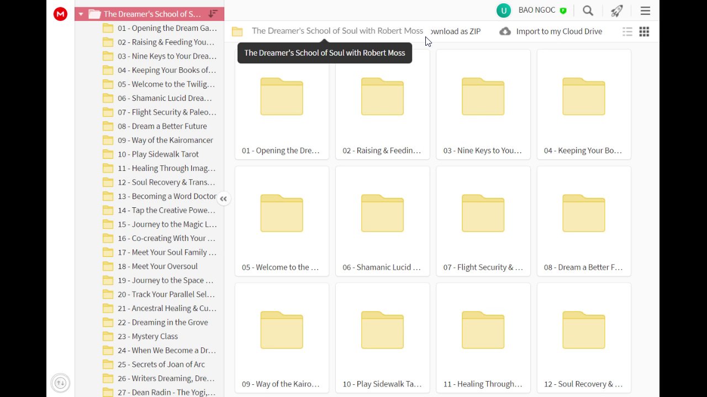Open folder thumbnail 04 - Keeping Your Books
This screenshot has width=707, height=397.
[x=584, y=104]
